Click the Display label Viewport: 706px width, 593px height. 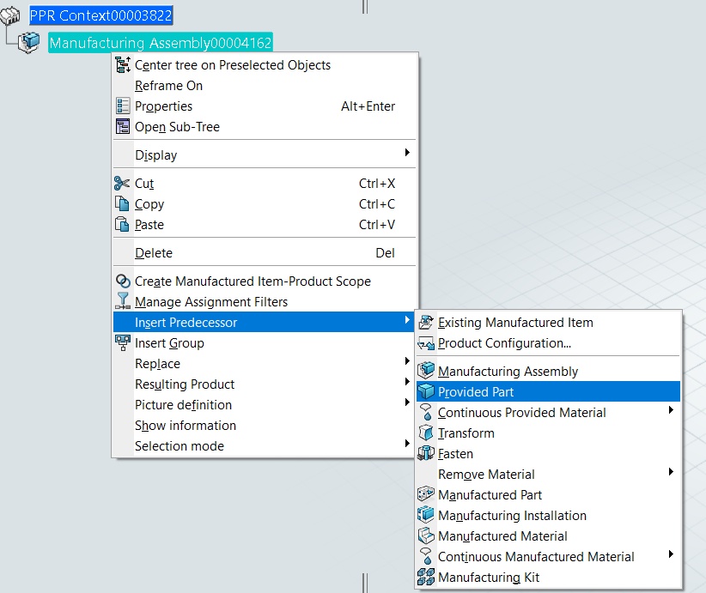point(155,155)
